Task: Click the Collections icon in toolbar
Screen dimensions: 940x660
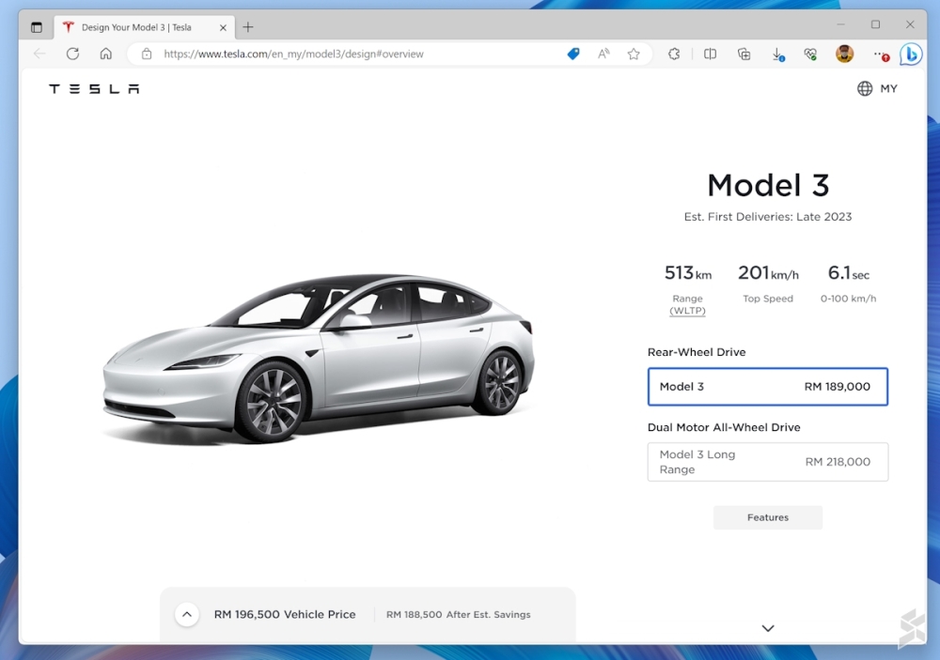Action: 744,54
